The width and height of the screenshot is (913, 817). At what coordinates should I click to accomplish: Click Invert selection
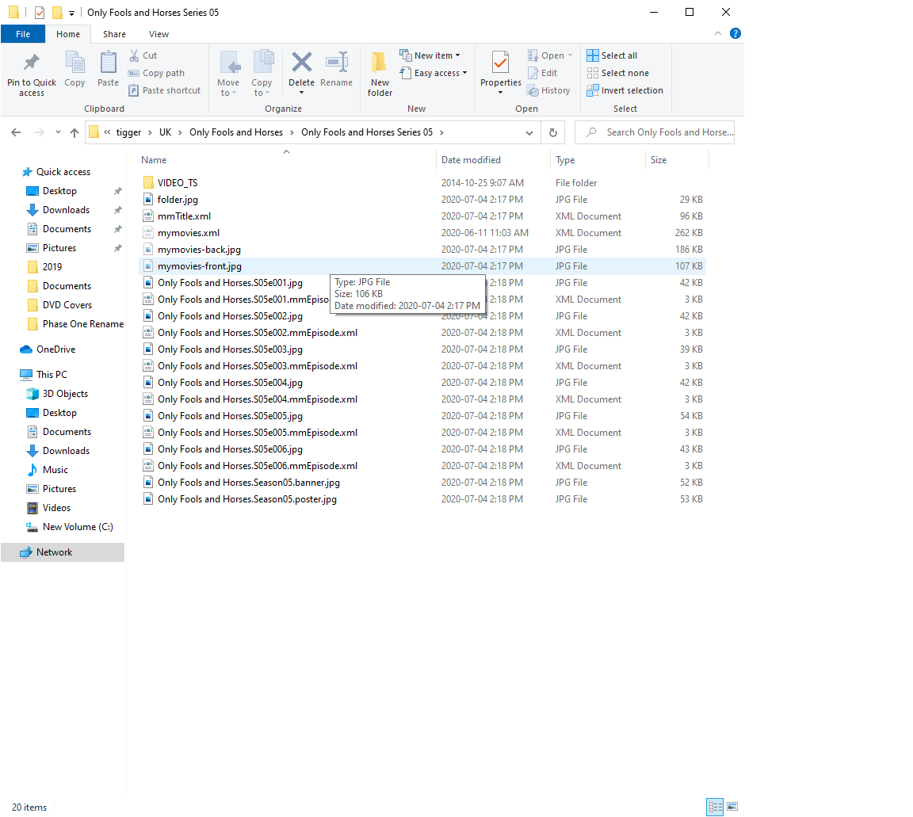pyautogui.click(x=625, y=90)
